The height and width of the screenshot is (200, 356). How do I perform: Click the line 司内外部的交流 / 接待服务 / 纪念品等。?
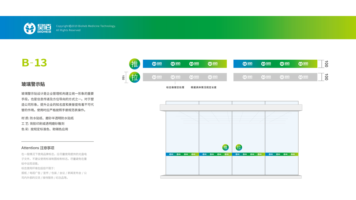[x=45, y=178]
